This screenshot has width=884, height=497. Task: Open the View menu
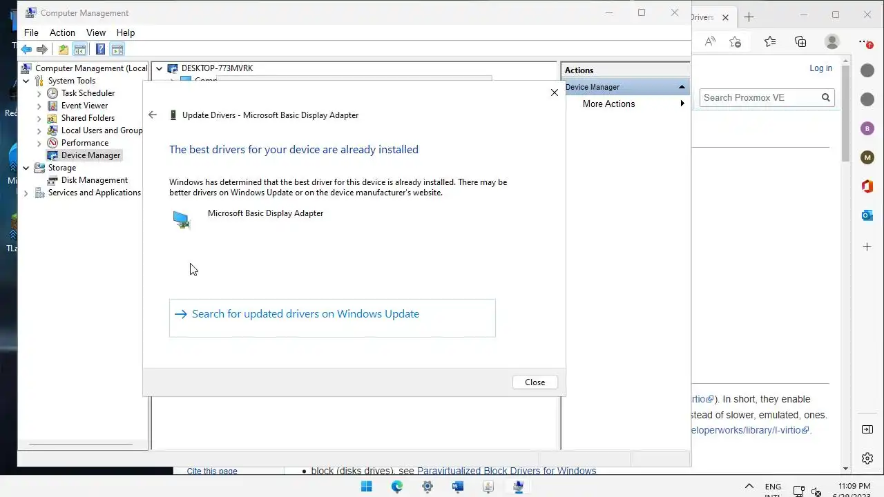(x=96, y=32)
